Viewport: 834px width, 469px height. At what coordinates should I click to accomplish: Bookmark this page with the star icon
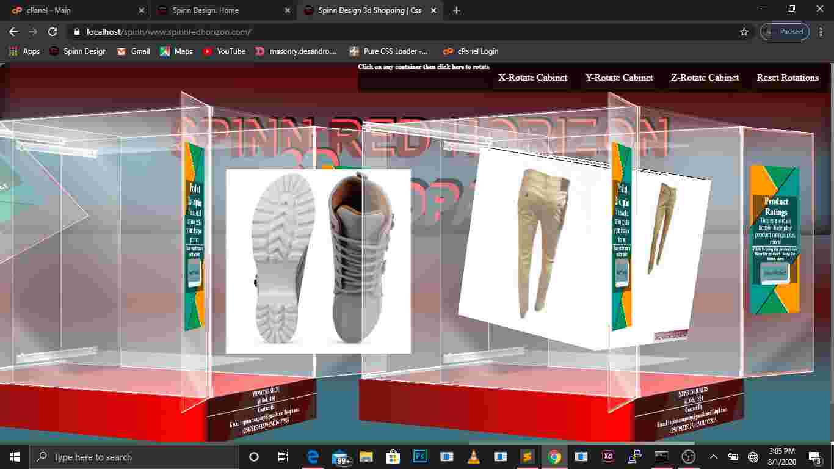click(x=744, y=32)
